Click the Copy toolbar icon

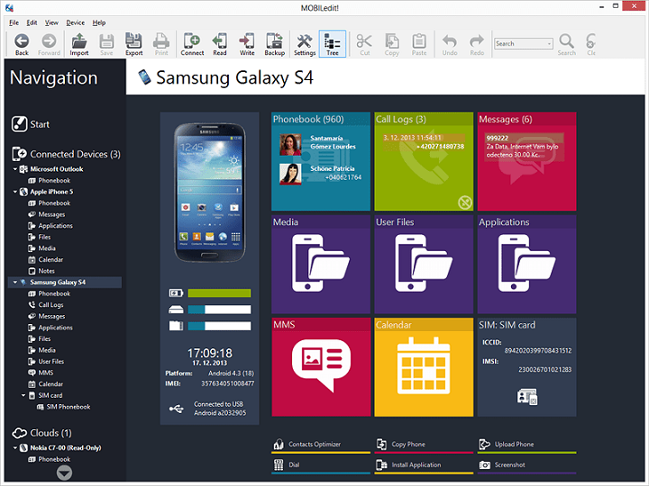pyautogui.click(x=391, y=44)
